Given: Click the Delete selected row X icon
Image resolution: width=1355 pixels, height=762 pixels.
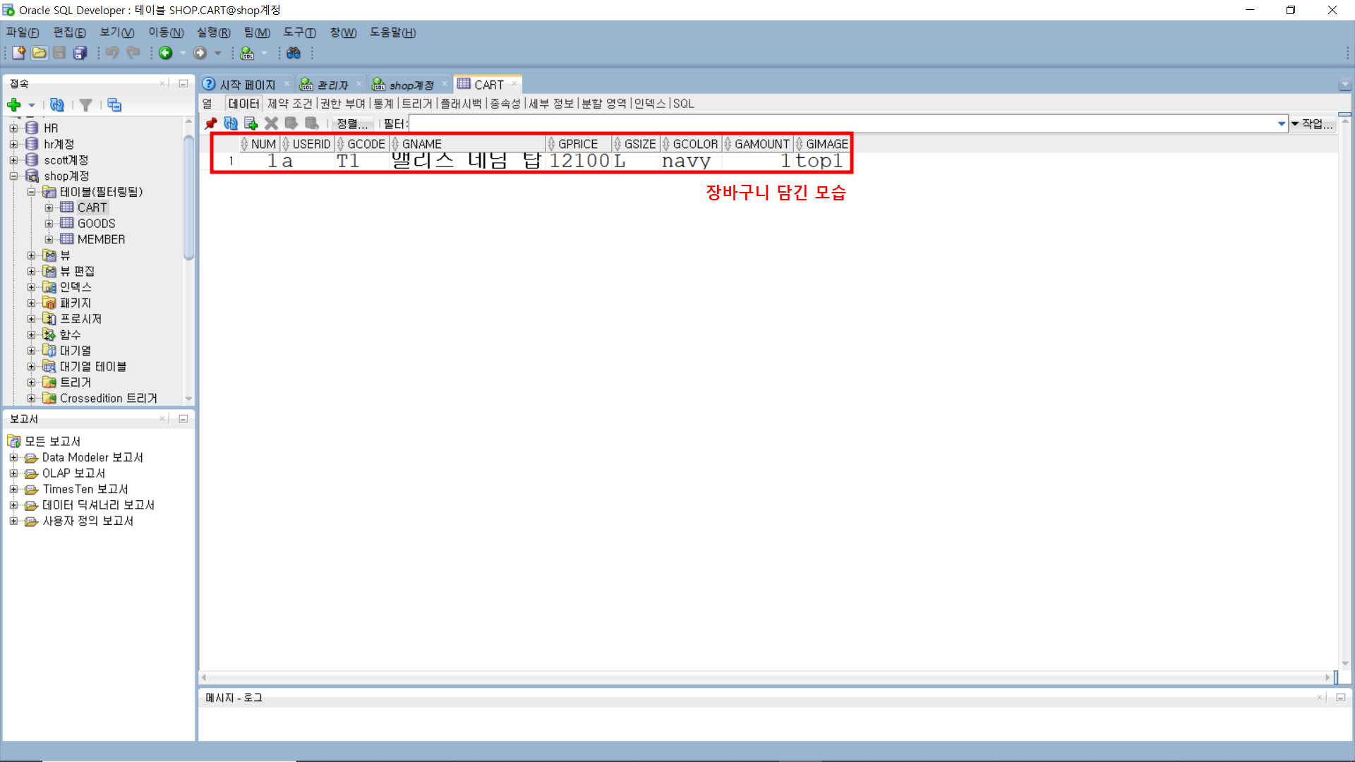Looking at the screenshot, I should pos(271,123).
